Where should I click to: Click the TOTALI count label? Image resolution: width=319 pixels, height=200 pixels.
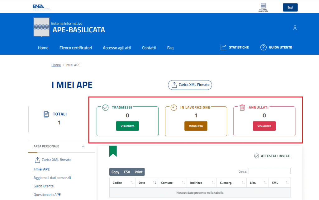(x=60, y=114)
